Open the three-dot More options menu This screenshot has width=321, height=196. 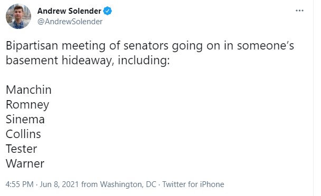299,11
